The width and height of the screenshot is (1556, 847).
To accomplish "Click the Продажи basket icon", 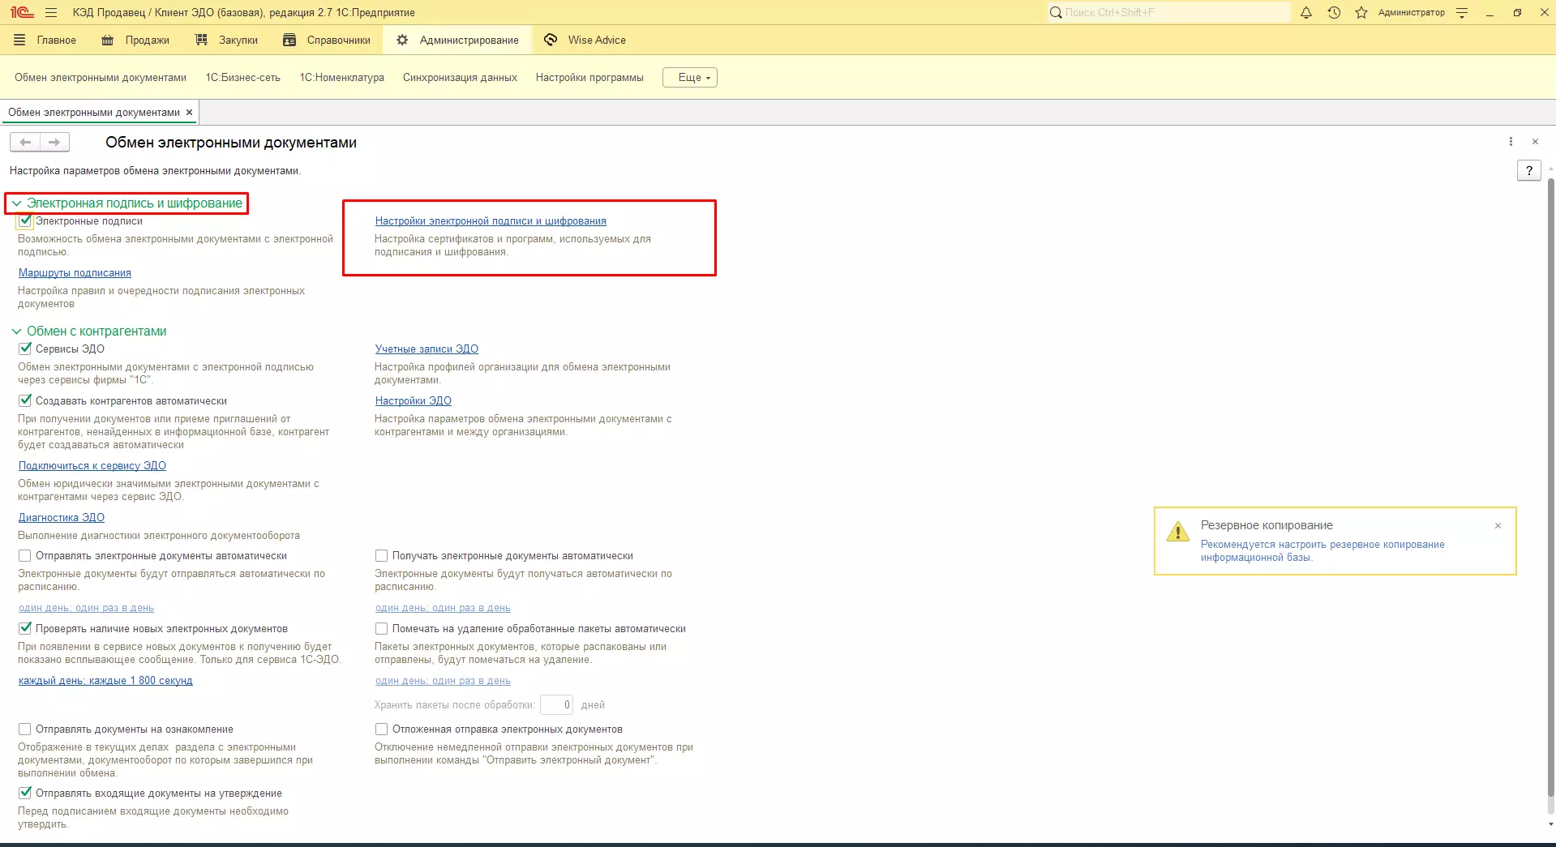I will [x=107, y=40].
